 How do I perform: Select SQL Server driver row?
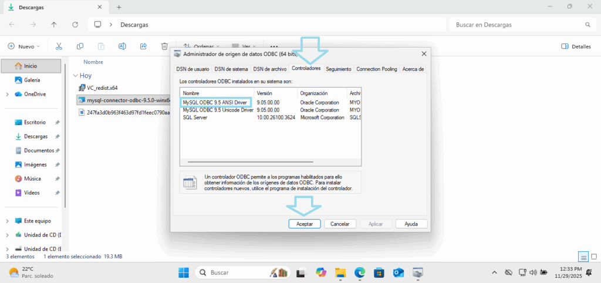pyautogui.click(x=271, y=117)
